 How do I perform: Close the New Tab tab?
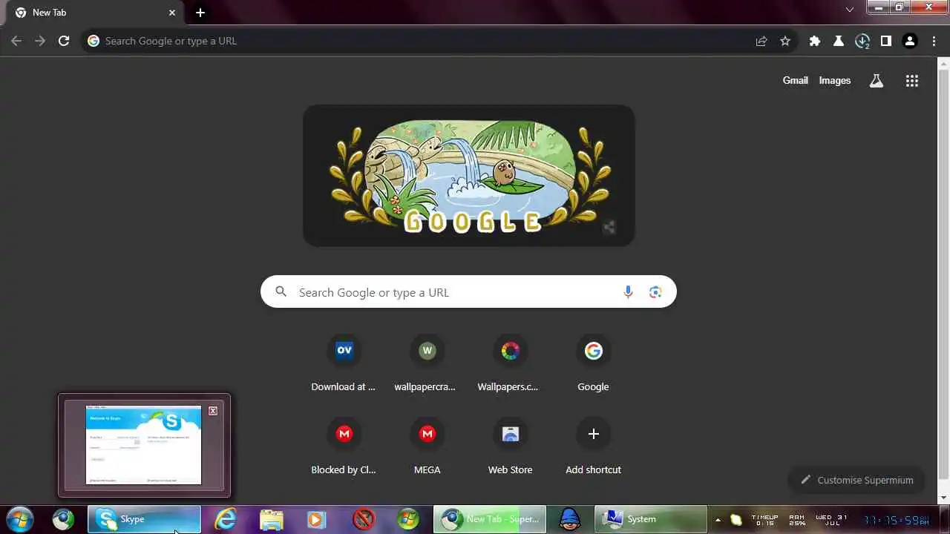pos(172,13)
